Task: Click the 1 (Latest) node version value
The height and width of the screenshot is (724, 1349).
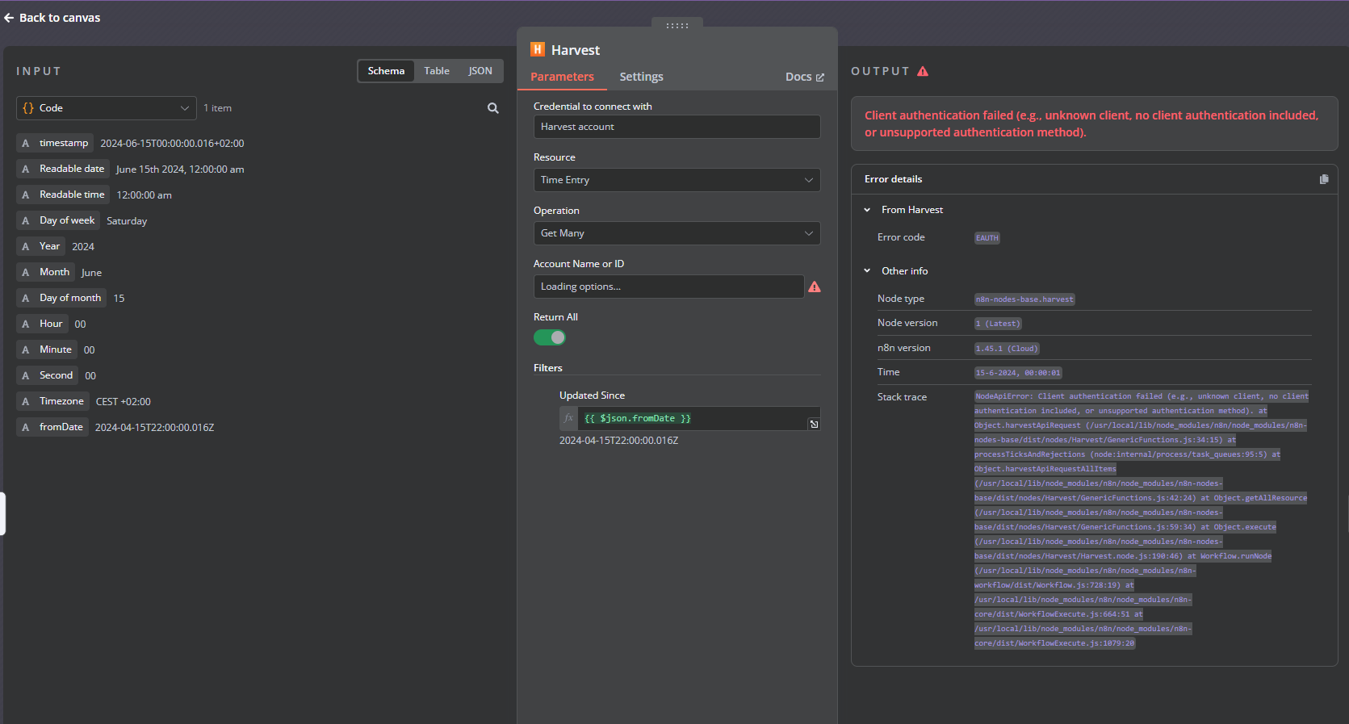Action: coord(998,324)
